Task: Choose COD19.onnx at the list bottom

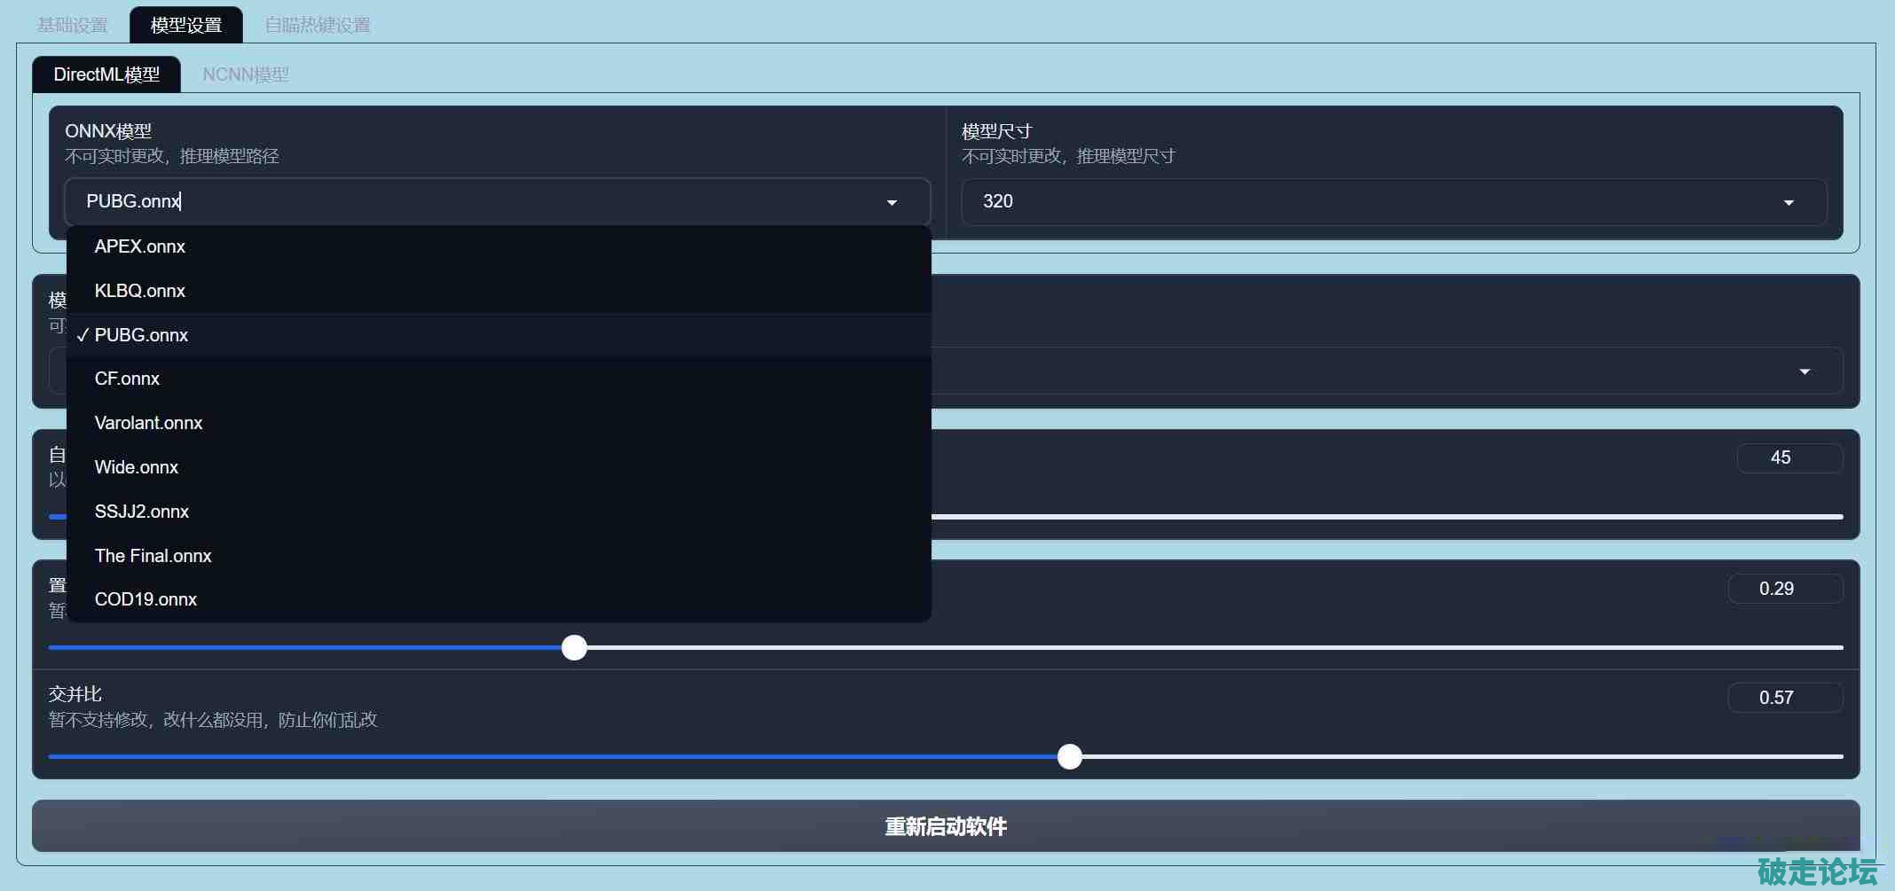Action: pos(146,599)
